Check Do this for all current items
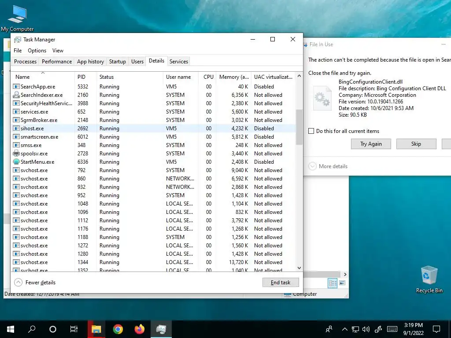Image resolution: width=451 pixels, height=338 pixels. [x=311, y=131]
